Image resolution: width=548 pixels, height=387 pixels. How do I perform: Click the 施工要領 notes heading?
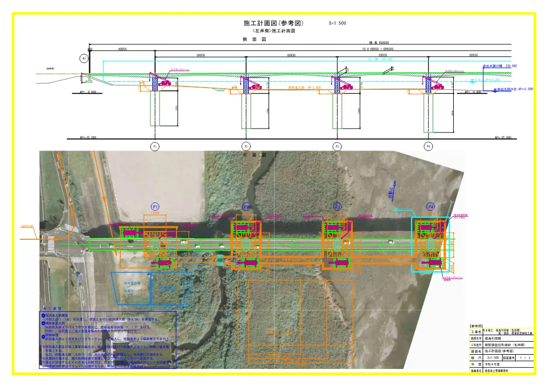coord(52,309)
